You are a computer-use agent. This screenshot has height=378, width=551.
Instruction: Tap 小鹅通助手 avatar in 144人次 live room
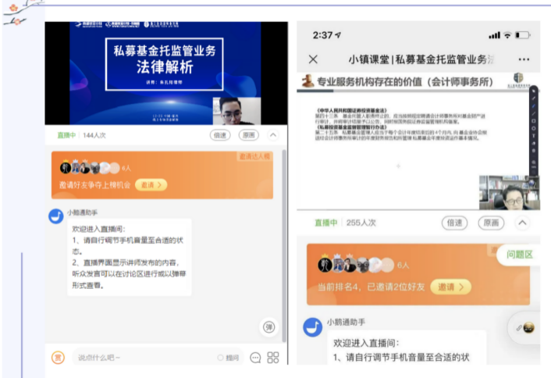click(x=56, y=216)
